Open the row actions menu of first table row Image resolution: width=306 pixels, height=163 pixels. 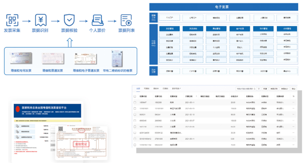click(293, 103)
